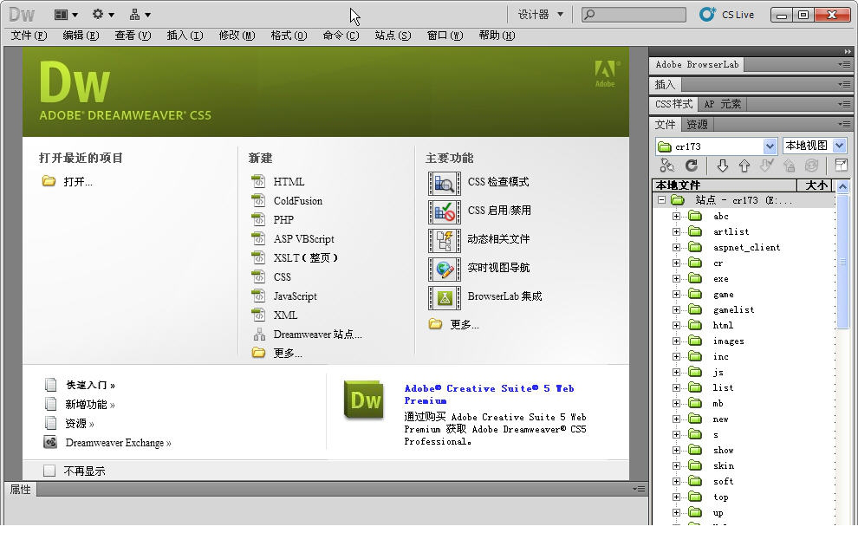Click the Dreamweaver Exchange icon

click(x=50, y=442)
